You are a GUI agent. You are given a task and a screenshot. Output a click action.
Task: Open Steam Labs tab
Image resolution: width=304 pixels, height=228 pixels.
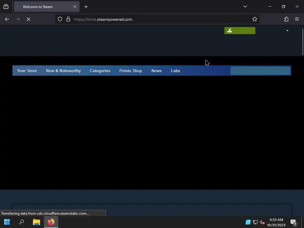coord(175,71)
